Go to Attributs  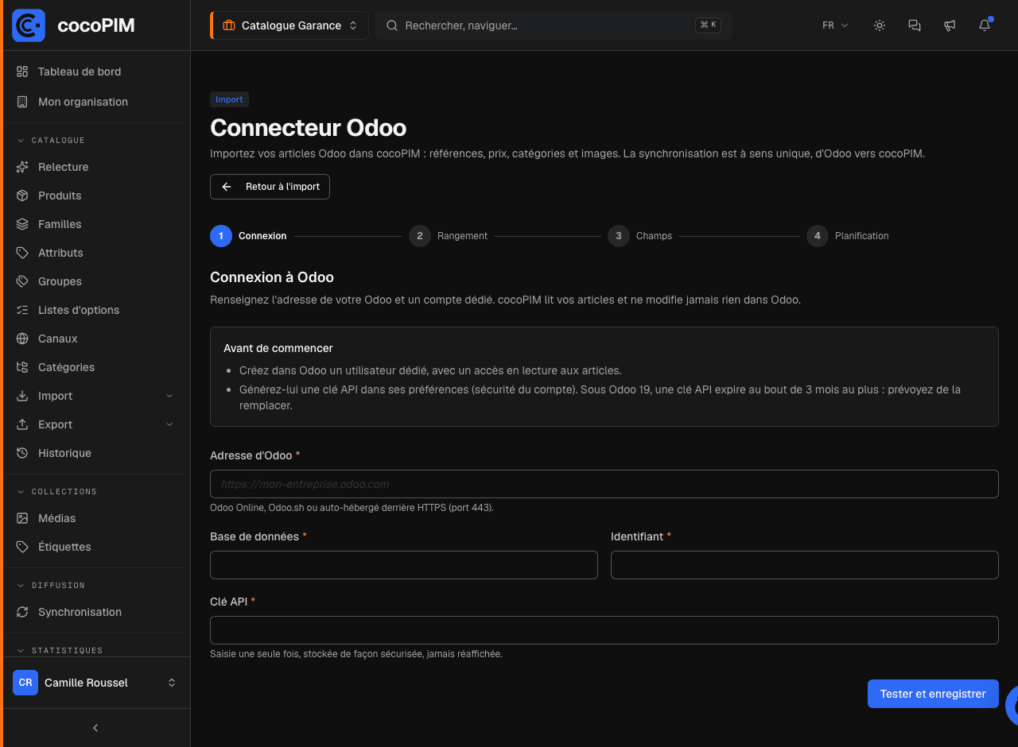click(95, 253)
